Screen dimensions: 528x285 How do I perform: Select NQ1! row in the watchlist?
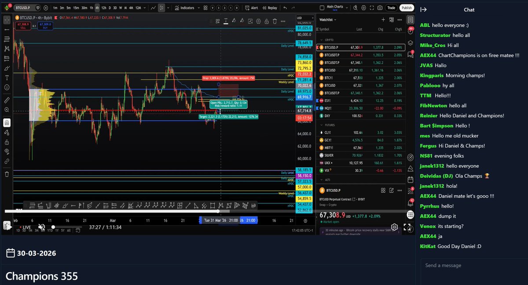pos(361,108)
